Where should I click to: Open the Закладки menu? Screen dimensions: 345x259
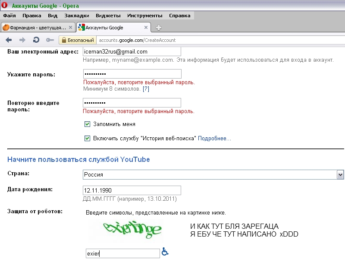(x=77, y=16)
